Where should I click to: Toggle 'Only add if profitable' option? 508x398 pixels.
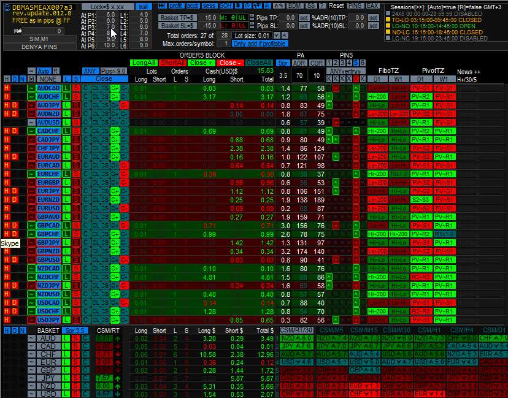(x=260, y=44)
